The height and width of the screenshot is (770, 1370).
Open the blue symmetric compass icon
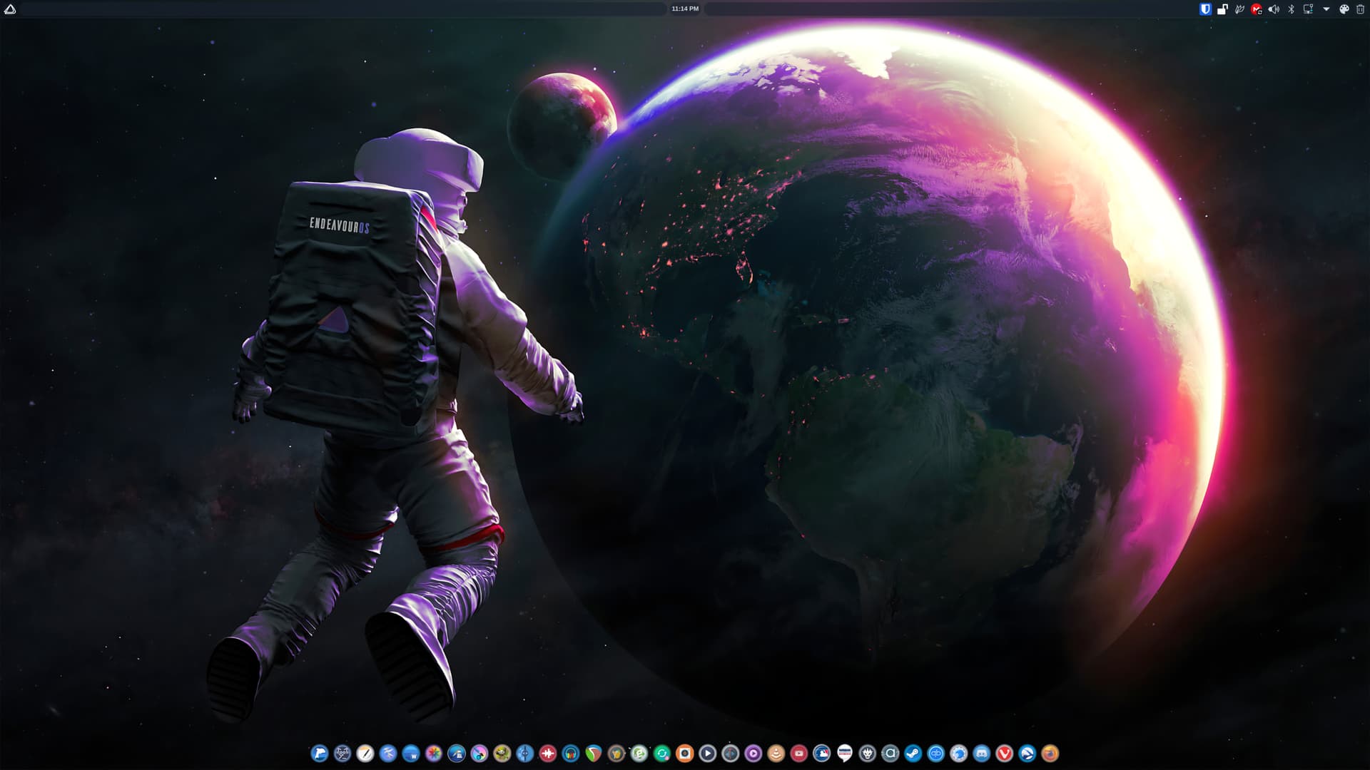525,753
